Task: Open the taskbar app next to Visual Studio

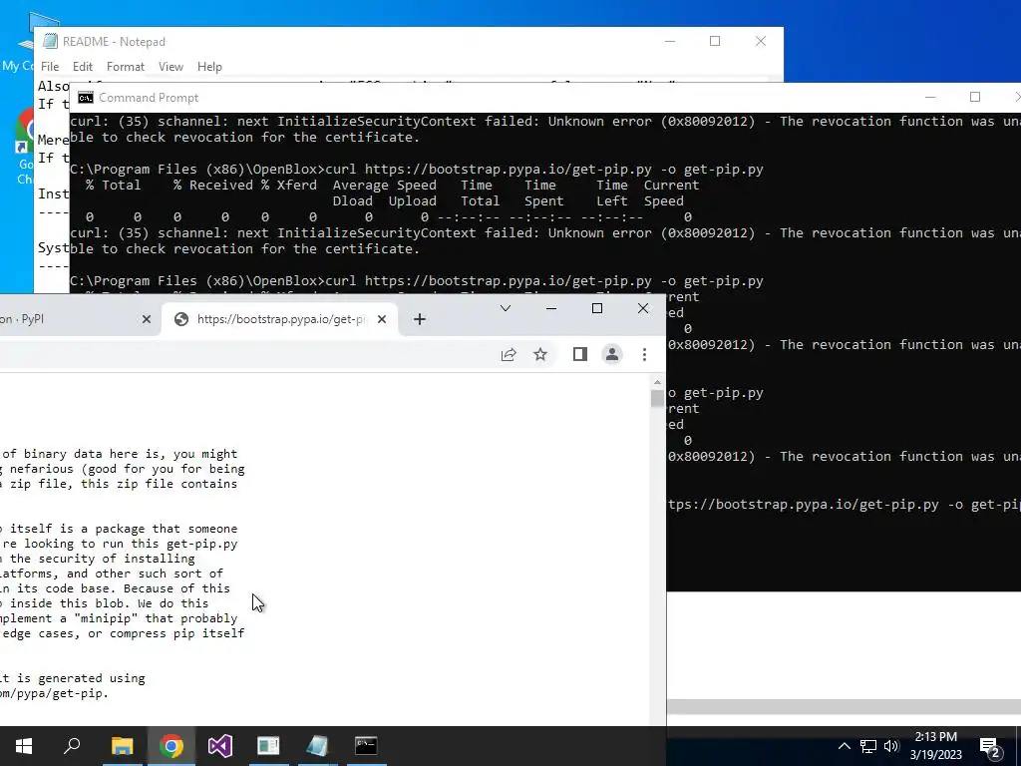Action: (x=268, y=746)
